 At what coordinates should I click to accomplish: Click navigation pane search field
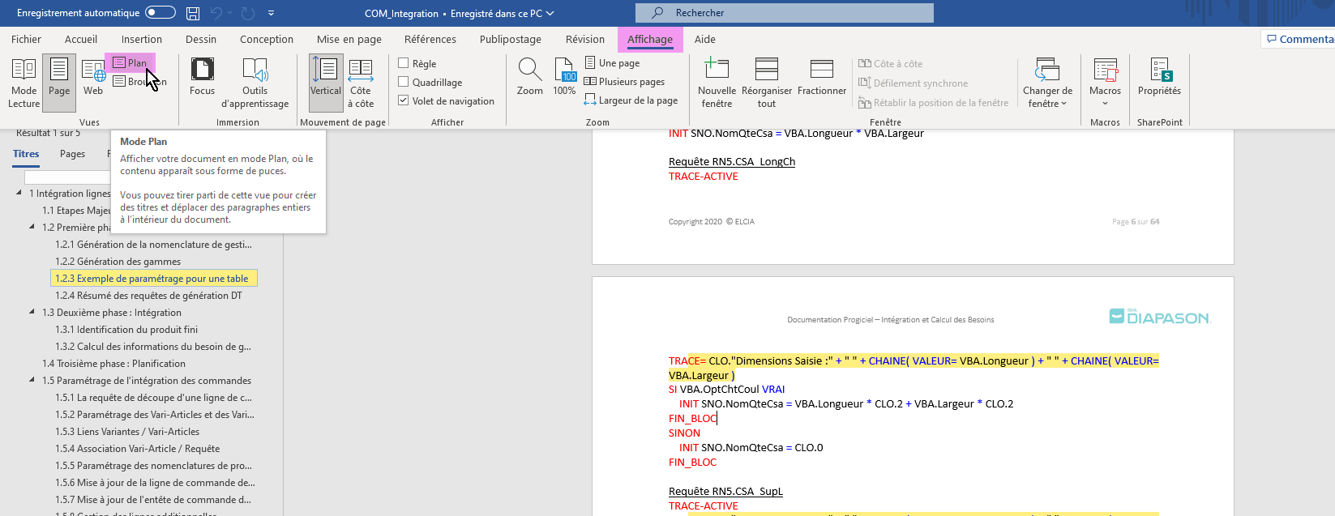click(x=67, y=177)
